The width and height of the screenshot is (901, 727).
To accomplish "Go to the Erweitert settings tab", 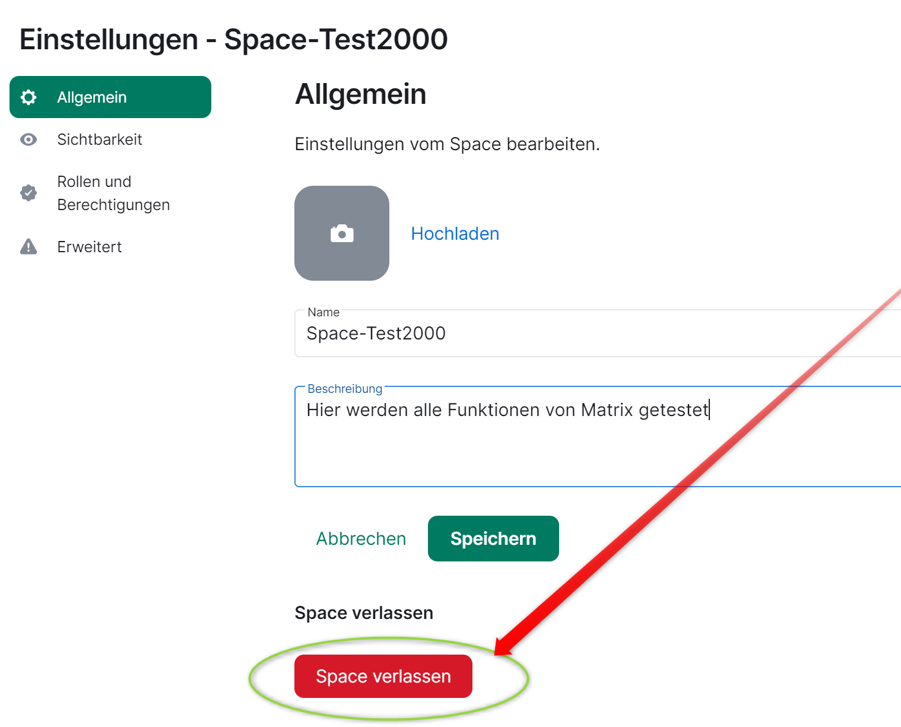I will pyautogui.click(x=89, y=247).
